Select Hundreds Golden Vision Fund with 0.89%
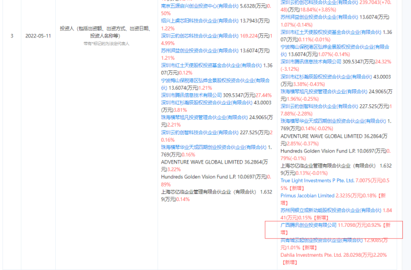Viewport: 411px width, 270px height. tap(203, 177)
